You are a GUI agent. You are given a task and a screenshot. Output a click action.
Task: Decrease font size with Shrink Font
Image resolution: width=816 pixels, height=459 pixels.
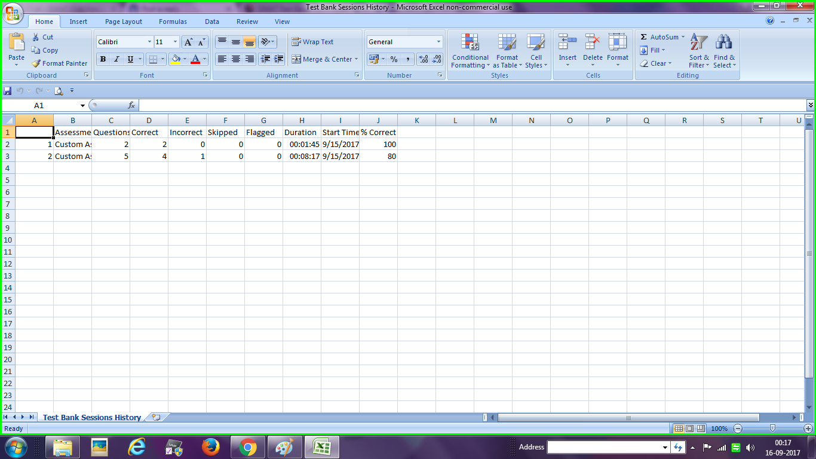click(x=201, y=42)
